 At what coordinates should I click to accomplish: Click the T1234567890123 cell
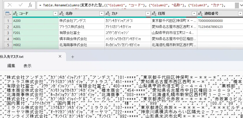tap(220, 27)
